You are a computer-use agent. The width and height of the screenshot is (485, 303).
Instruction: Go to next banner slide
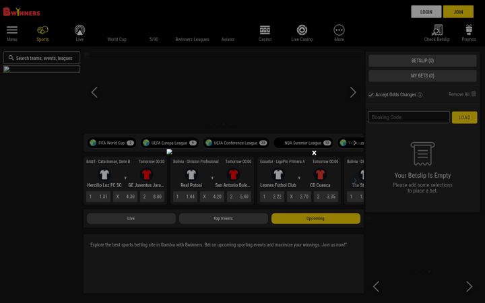(353, 92)
